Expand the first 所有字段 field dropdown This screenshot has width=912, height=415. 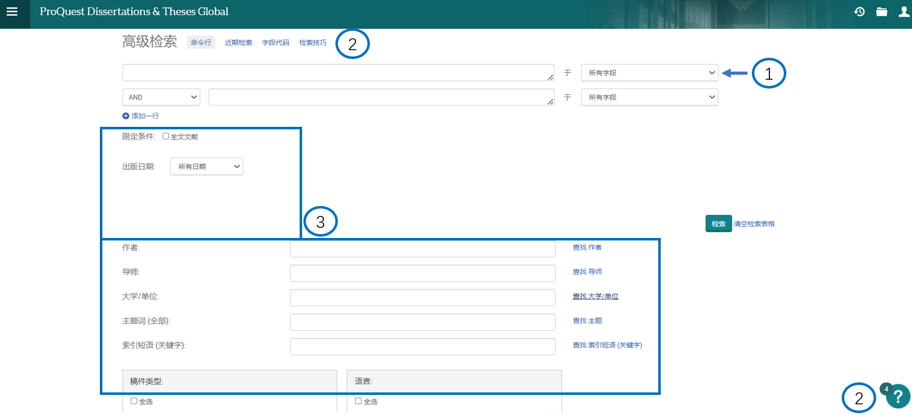(x=649, y=73)
